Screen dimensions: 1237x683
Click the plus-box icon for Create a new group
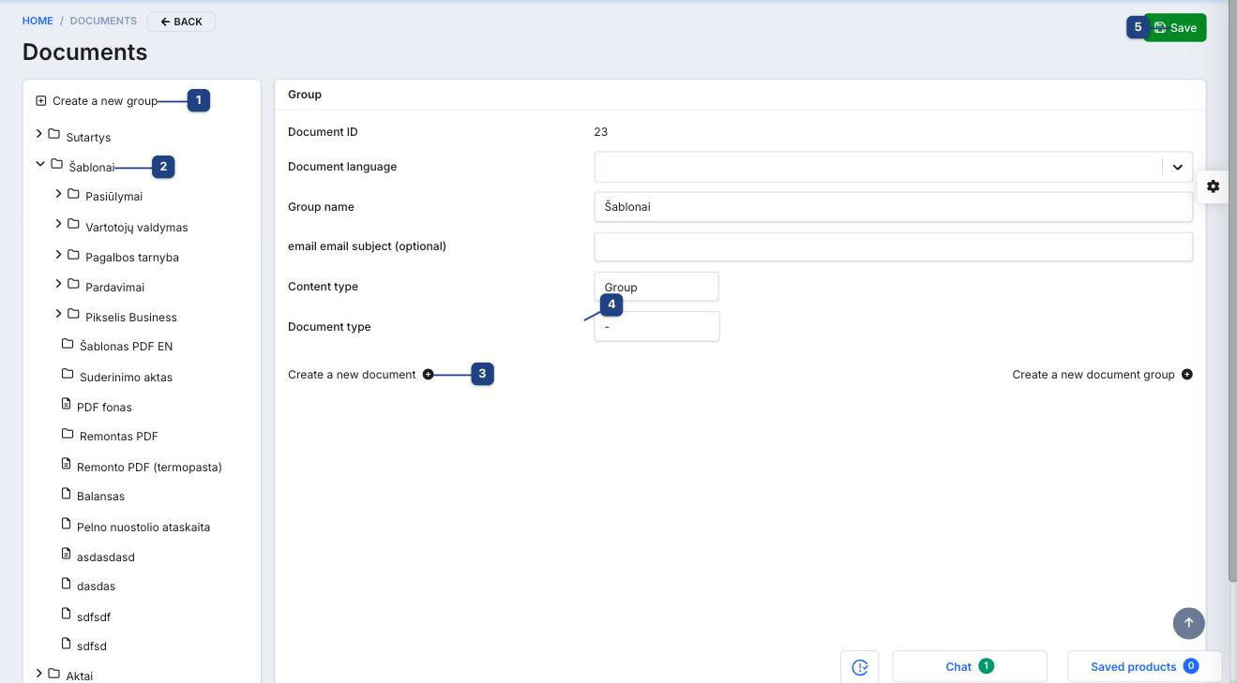pyautogui.click(x=40, y=100)
